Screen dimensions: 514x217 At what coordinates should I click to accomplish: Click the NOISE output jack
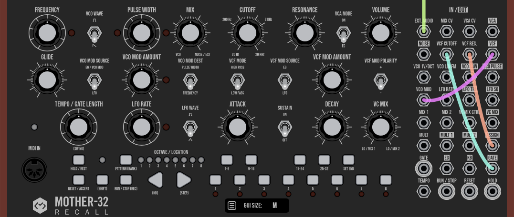click(x=423, y=55)
